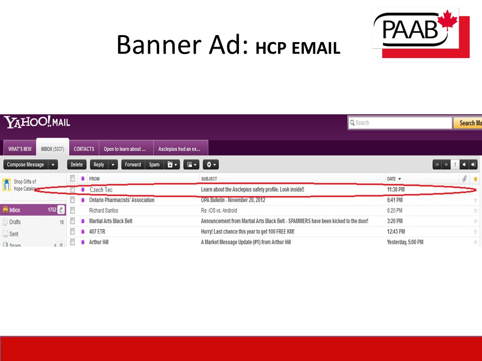Open the 'Open to learn about ...' tab

[126, 149]
